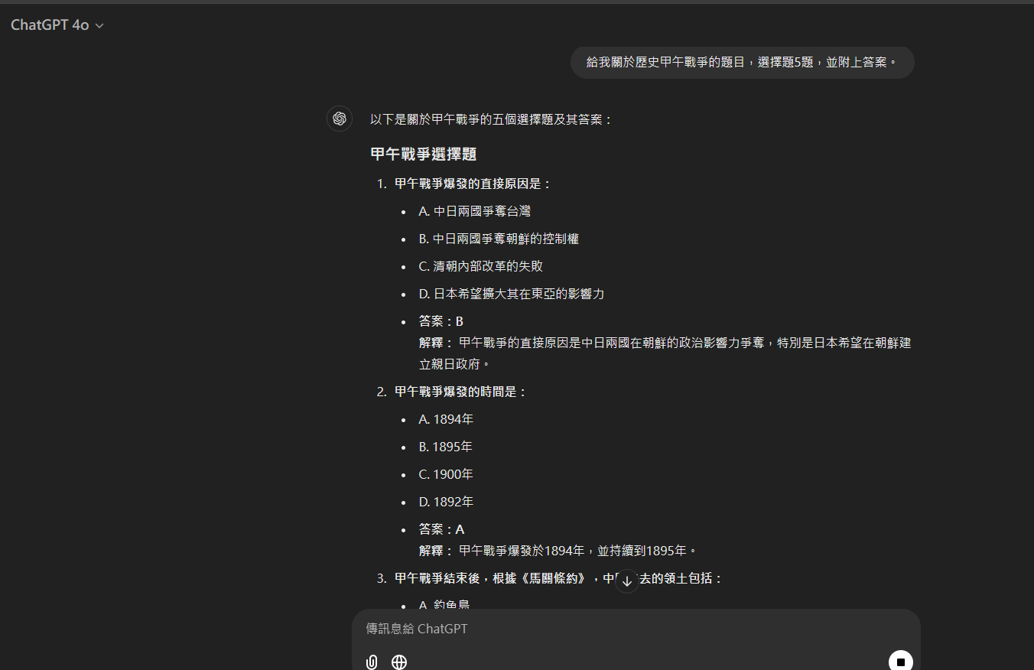Click option D. 1892年
1034x670 pixels.
point(446,502)
